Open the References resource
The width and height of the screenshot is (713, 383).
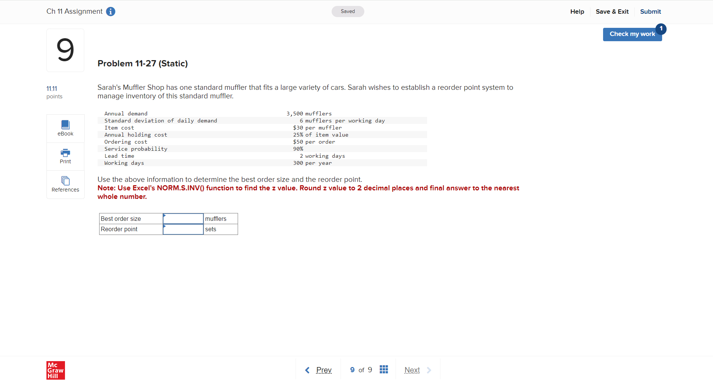point(65,184)
